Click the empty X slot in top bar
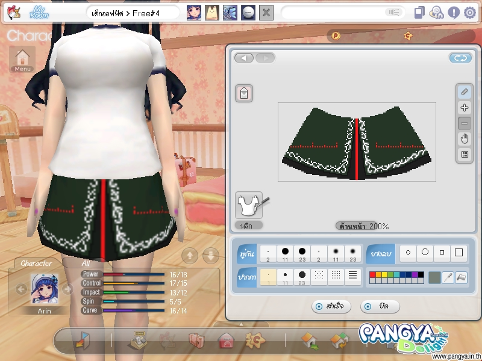Screen dimensions: 482x361 click(x=266, y=13)
